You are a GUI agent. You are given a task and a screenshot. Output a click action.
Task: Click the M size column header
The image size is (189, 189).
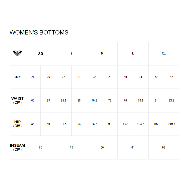(102, 54)
